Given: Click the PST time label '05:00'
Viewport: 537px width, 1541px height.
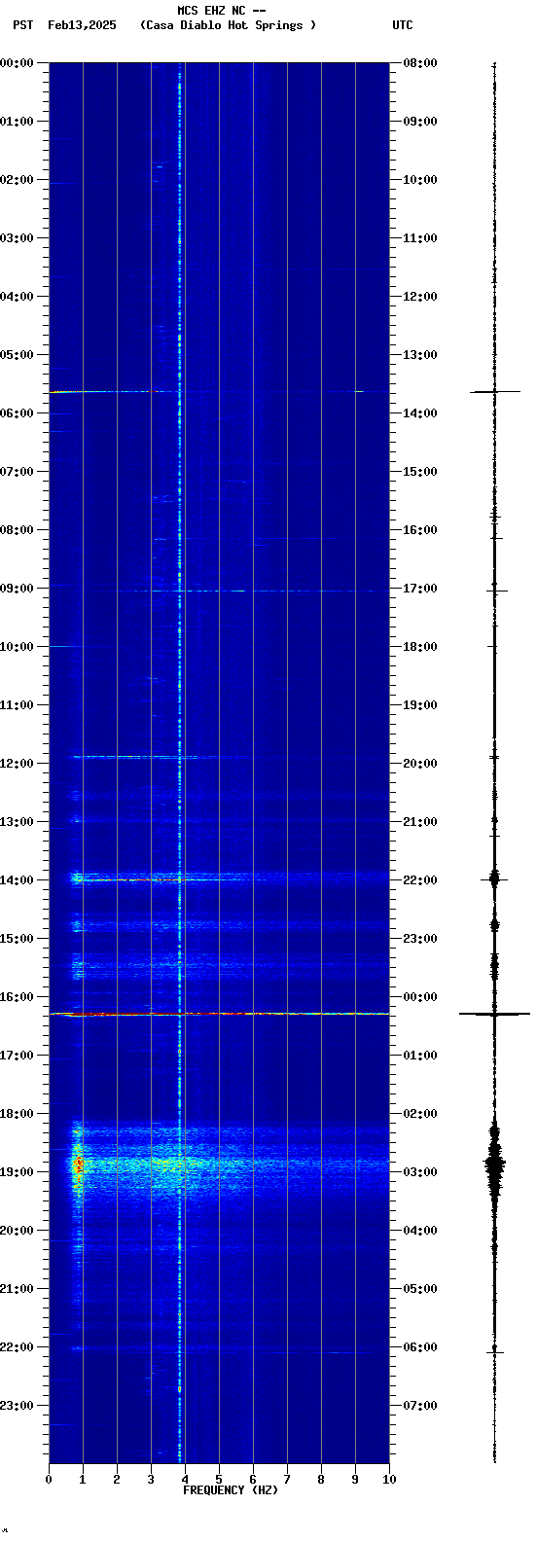Looking at the screenshot, I should pos(17,355).
